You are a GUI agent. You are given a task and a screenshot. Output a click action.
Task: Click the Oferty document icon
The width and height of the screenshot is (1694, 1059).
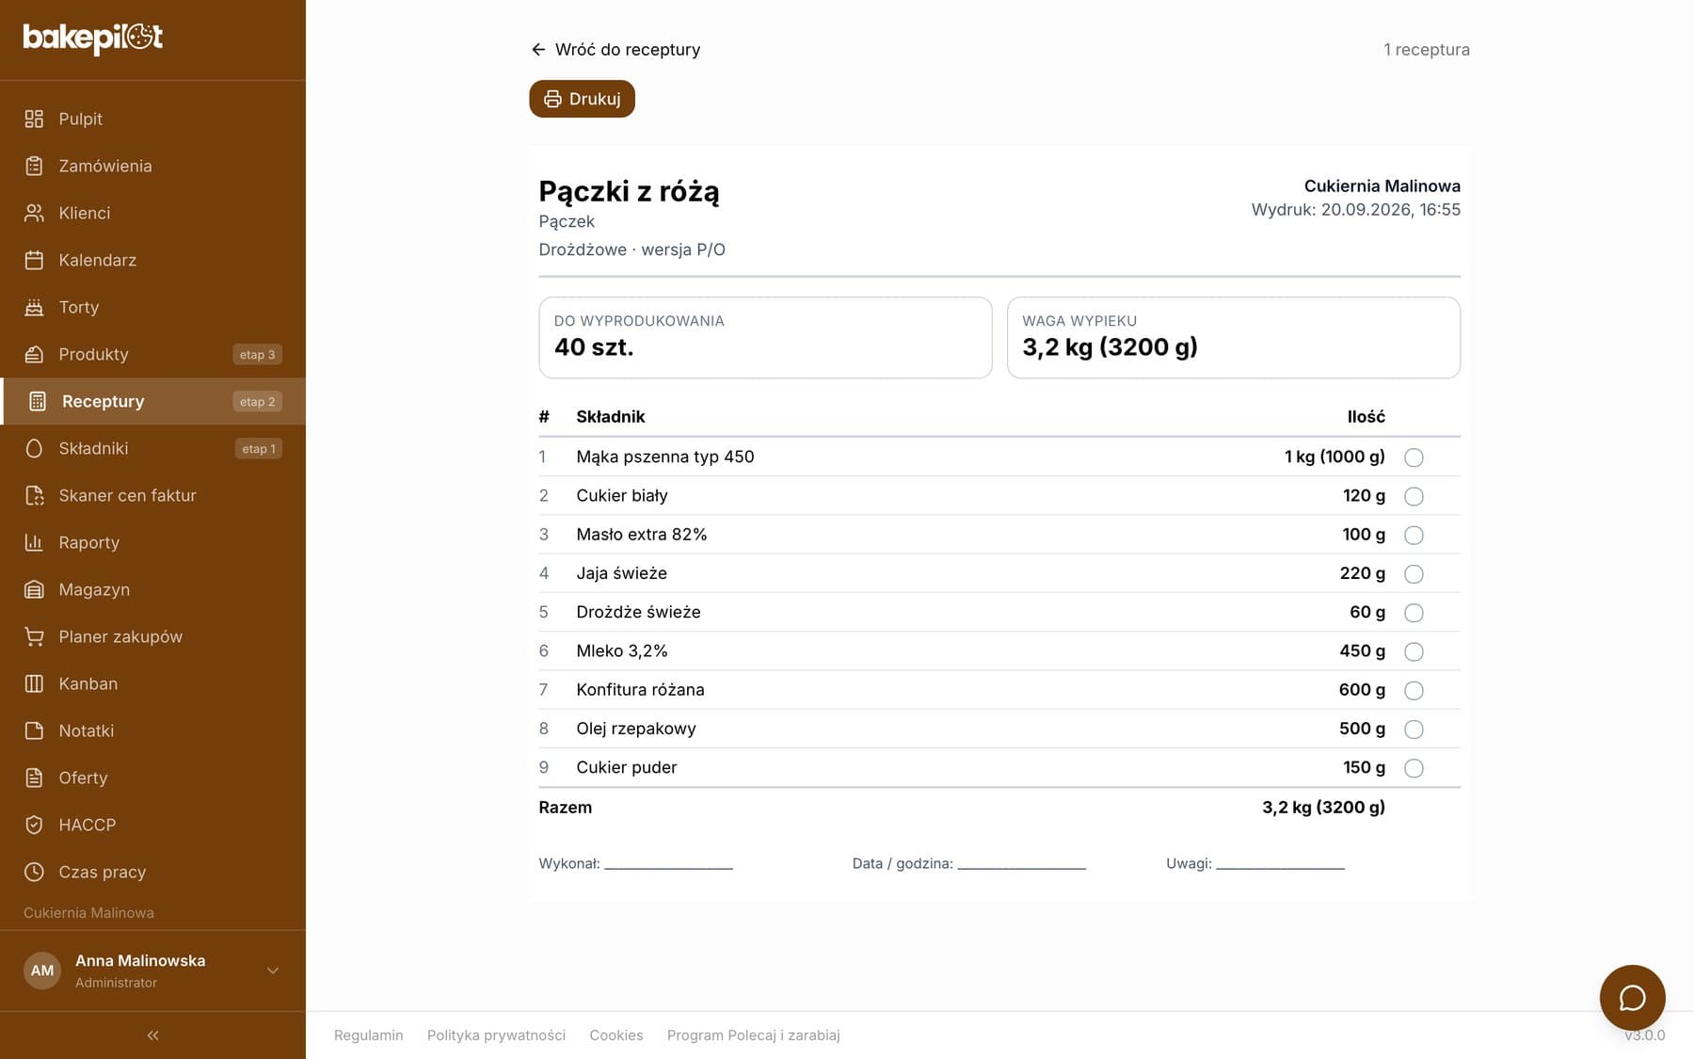click(34, 778)
